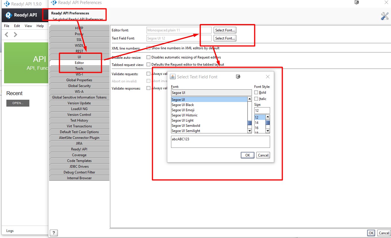Click Select Font for Editor font
This screenshot has height=238, width=391.
click(225, 30)
